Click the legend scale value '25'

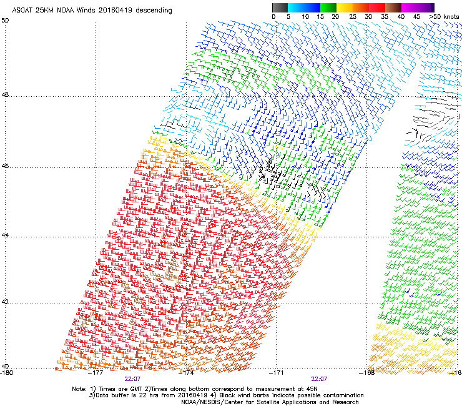pos(353,17)
